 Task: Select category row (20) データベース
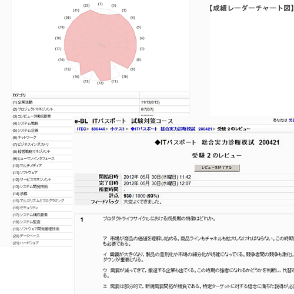coord(42,236)
